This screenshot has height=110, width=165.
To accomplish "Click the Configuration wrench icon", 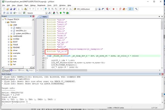I will 136,9.
